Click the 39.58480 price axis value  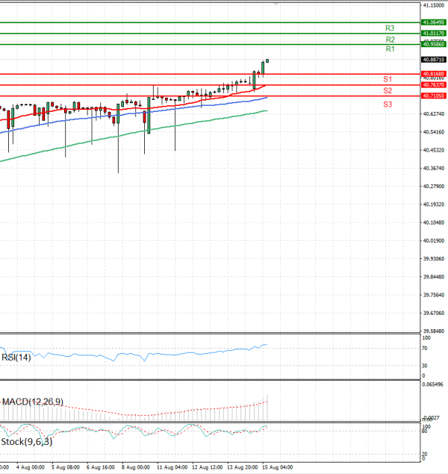pos(434,331)
